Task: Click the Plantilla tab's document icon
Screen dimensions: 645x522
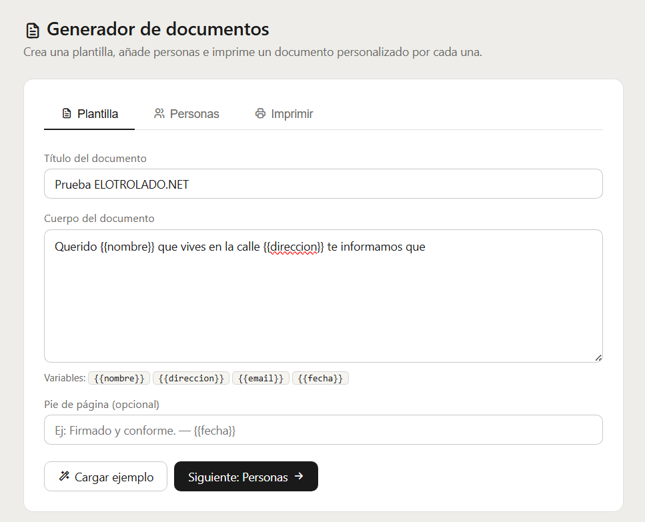Action: pyautogui.click(x=67, y=113)
